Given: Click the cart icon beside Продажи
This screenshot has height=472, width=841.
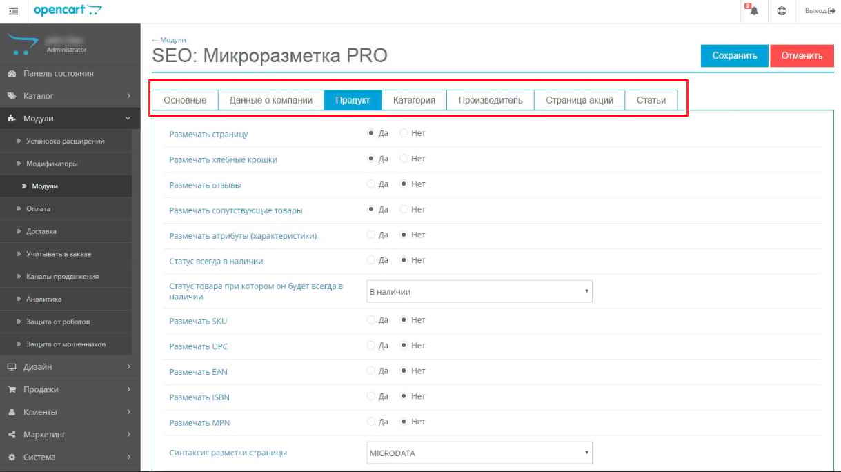Looking at the screenshot, I should tap(12, 390).
